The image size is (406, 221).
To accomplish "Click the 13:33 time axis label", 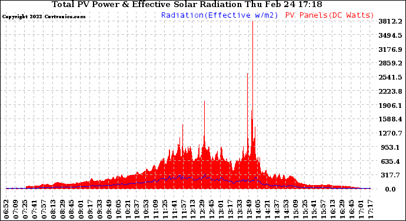I will tap(239, 209).
